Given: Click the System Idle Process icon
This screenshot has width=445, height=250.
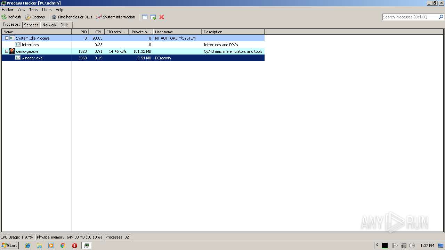Looking at the screenshot, I should tap(12, 38).
